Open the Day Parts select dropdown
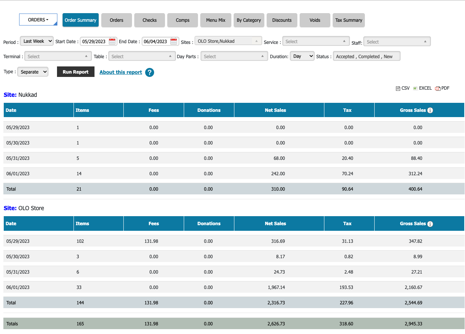465x334 pixels. [234, 56]
